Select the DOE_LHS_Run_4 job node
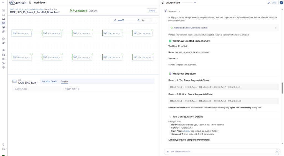284x156 pixels. (x=52, y=57)
